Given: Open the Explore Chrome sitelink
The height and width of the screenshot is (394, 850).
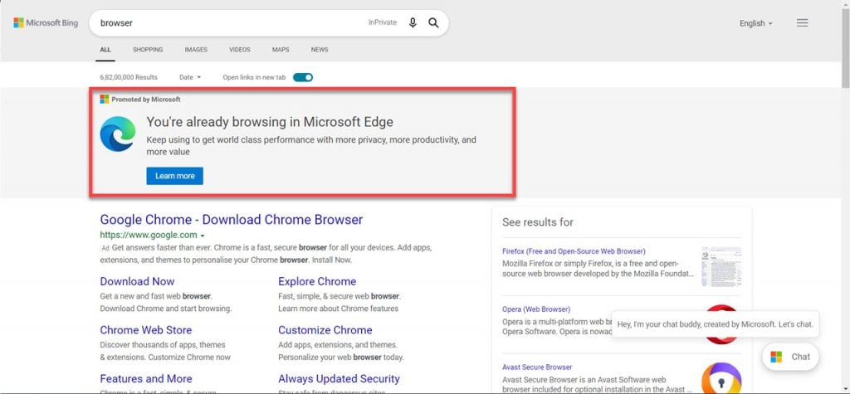Looking at the screenshot, I should coord(317,281).
